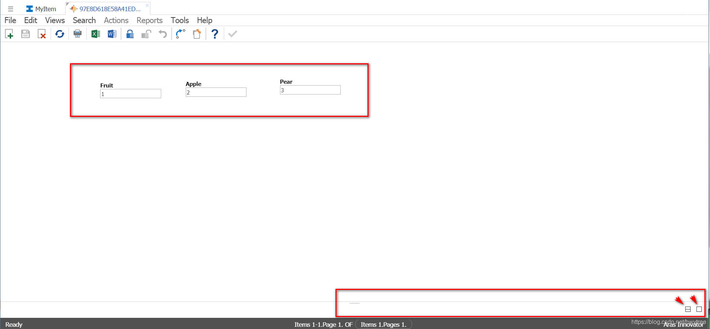
Task: Click the blue Lock item icon
Action: [x=130, y=34]
